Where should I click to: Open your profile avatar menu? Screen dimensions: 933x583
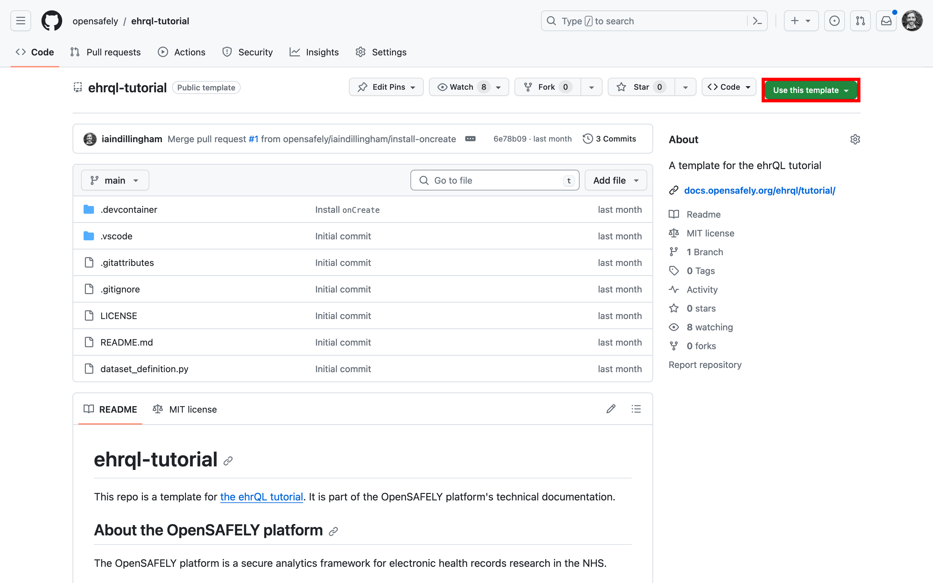[913, 21]
